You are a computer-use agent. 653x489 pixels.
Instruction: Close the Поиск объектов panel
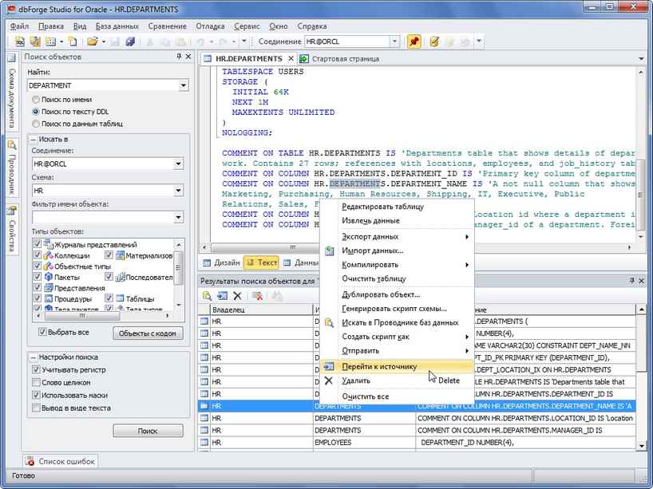point(188,56)
